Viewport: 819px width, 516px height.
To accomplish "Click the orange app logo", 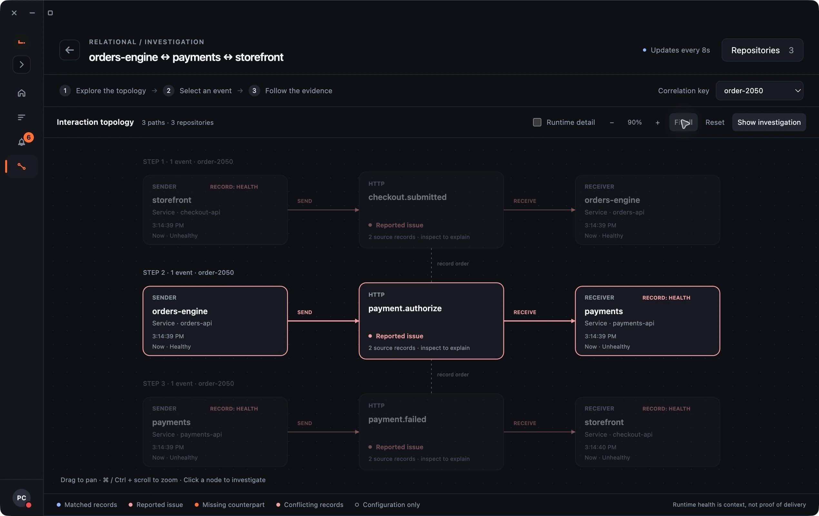I will pos(21,42).
